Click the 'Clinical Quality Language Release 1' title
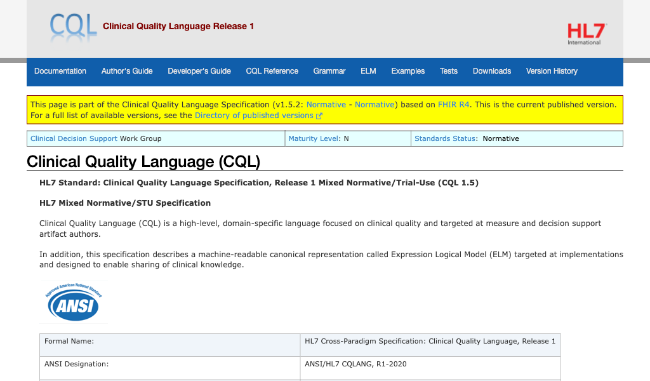The height and width of the screenshot is (381, 650). pyautogui.click(x=178, y=26)
